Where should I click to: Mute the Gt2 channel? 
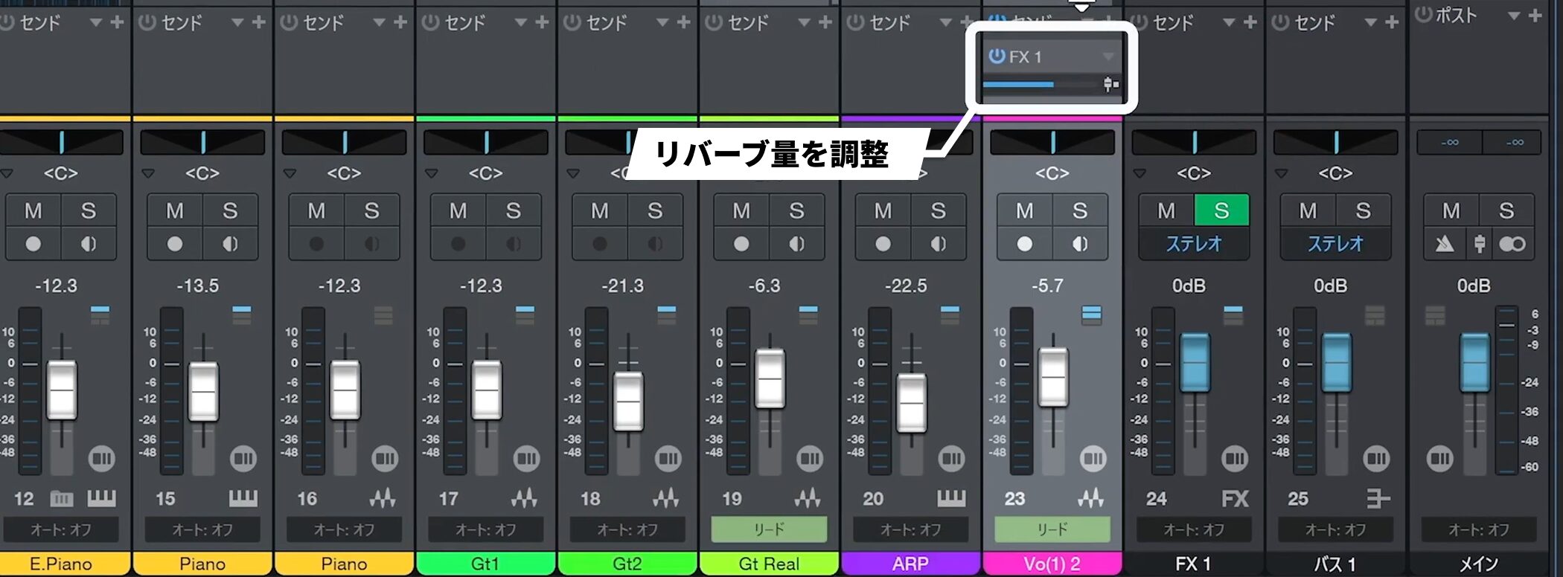click(x=600, y=211)
